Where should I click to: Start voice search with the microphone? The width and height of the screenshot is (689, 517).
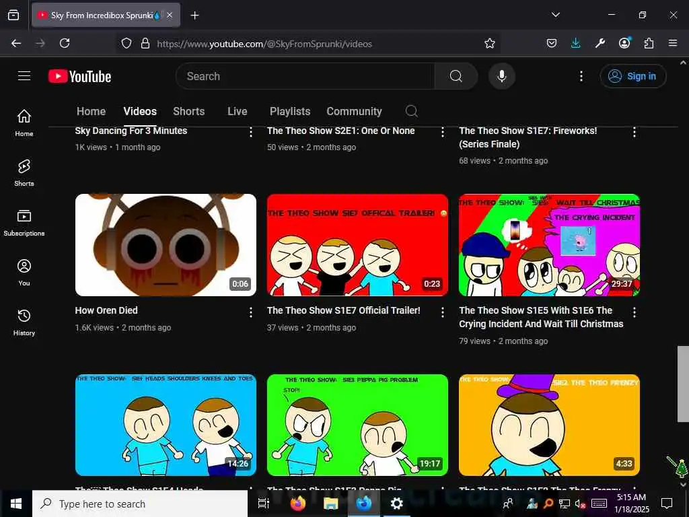tap(501, 76)
